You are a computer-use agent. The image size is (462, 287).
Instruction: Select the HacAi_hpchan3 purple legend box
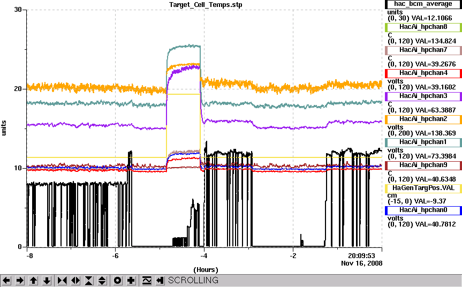coord(423,96)
